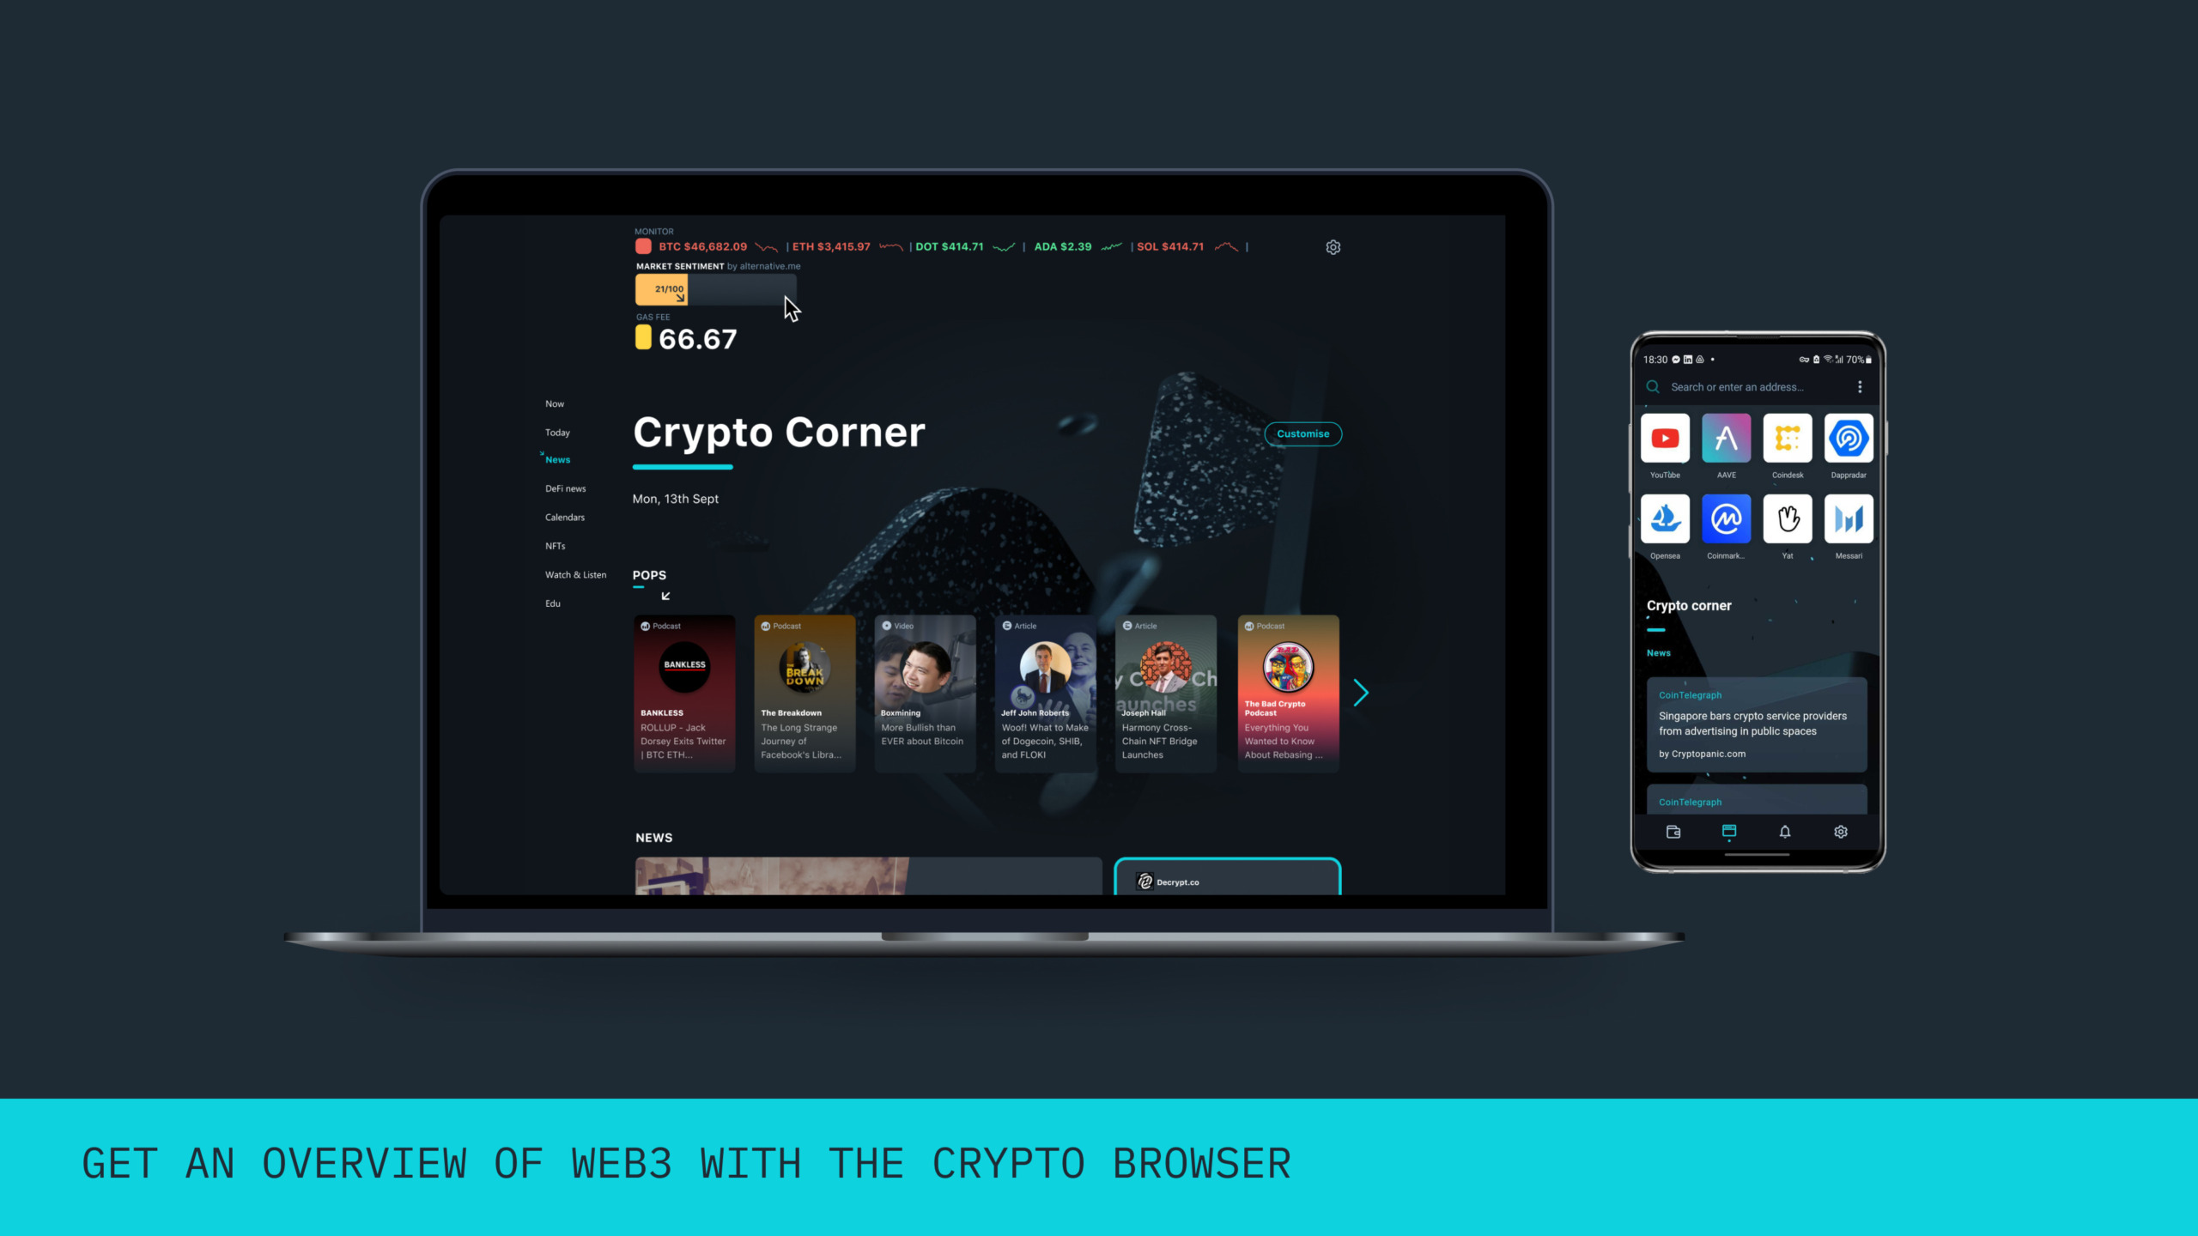
Task: Select the Coindesk icon
Action: [1788, 438]
